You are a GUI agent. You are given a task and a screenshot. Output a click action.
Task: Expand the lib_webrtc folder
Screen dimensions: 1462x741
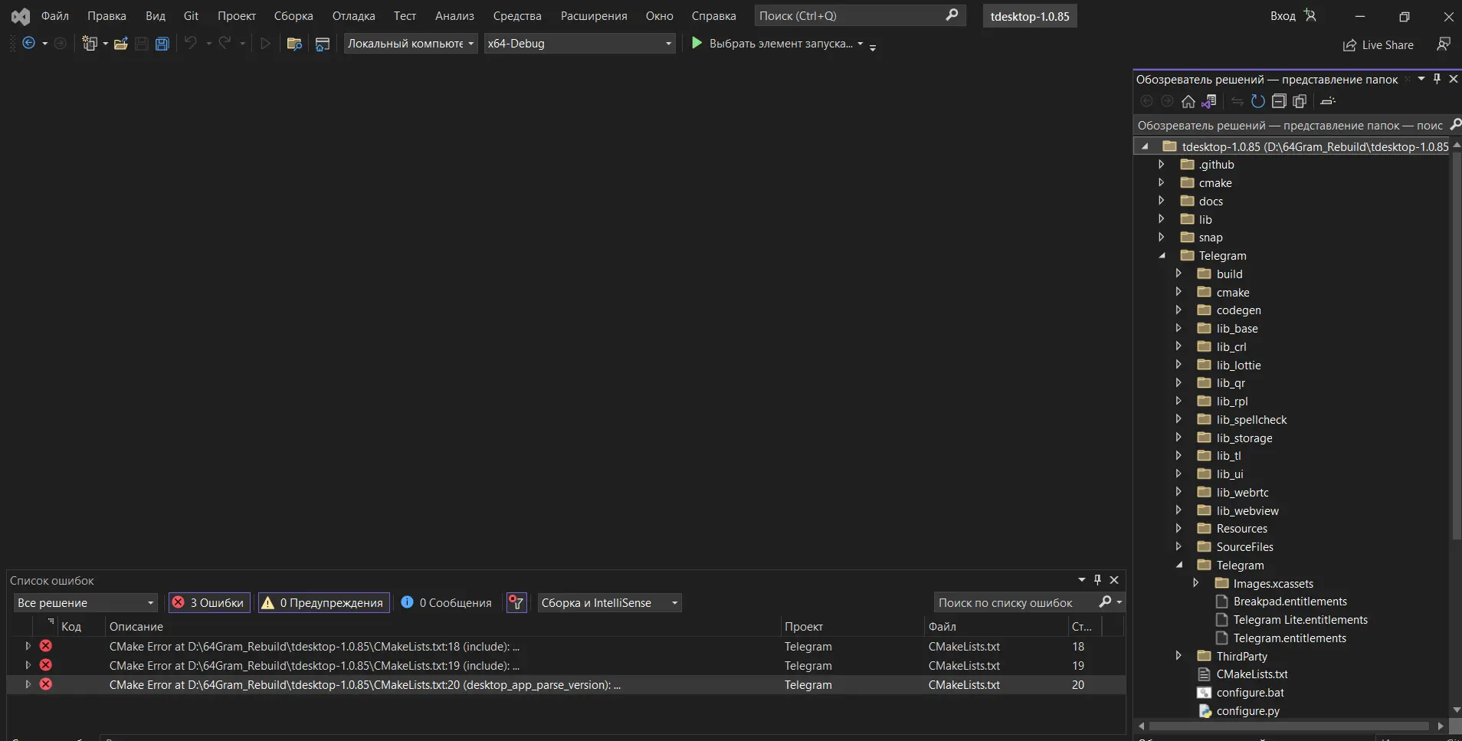tap(1178, 492)
